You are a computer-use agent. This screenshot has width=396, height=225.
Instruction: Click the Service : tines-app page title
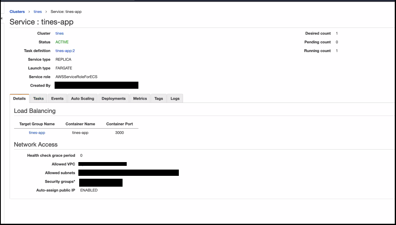click(41, 22)
